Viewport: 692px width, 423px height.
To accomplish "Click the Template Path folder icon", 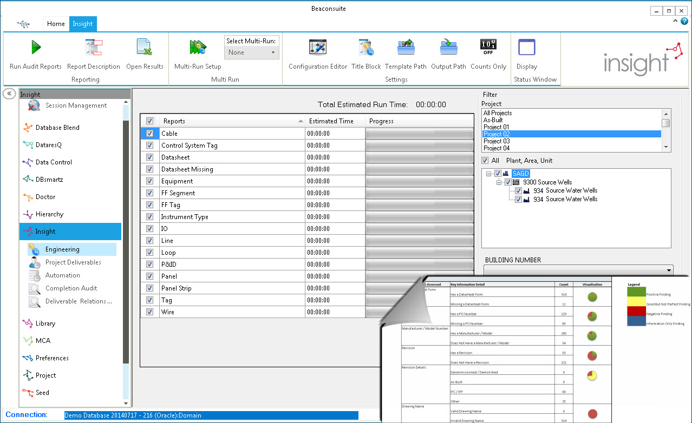I will point(406,48).
